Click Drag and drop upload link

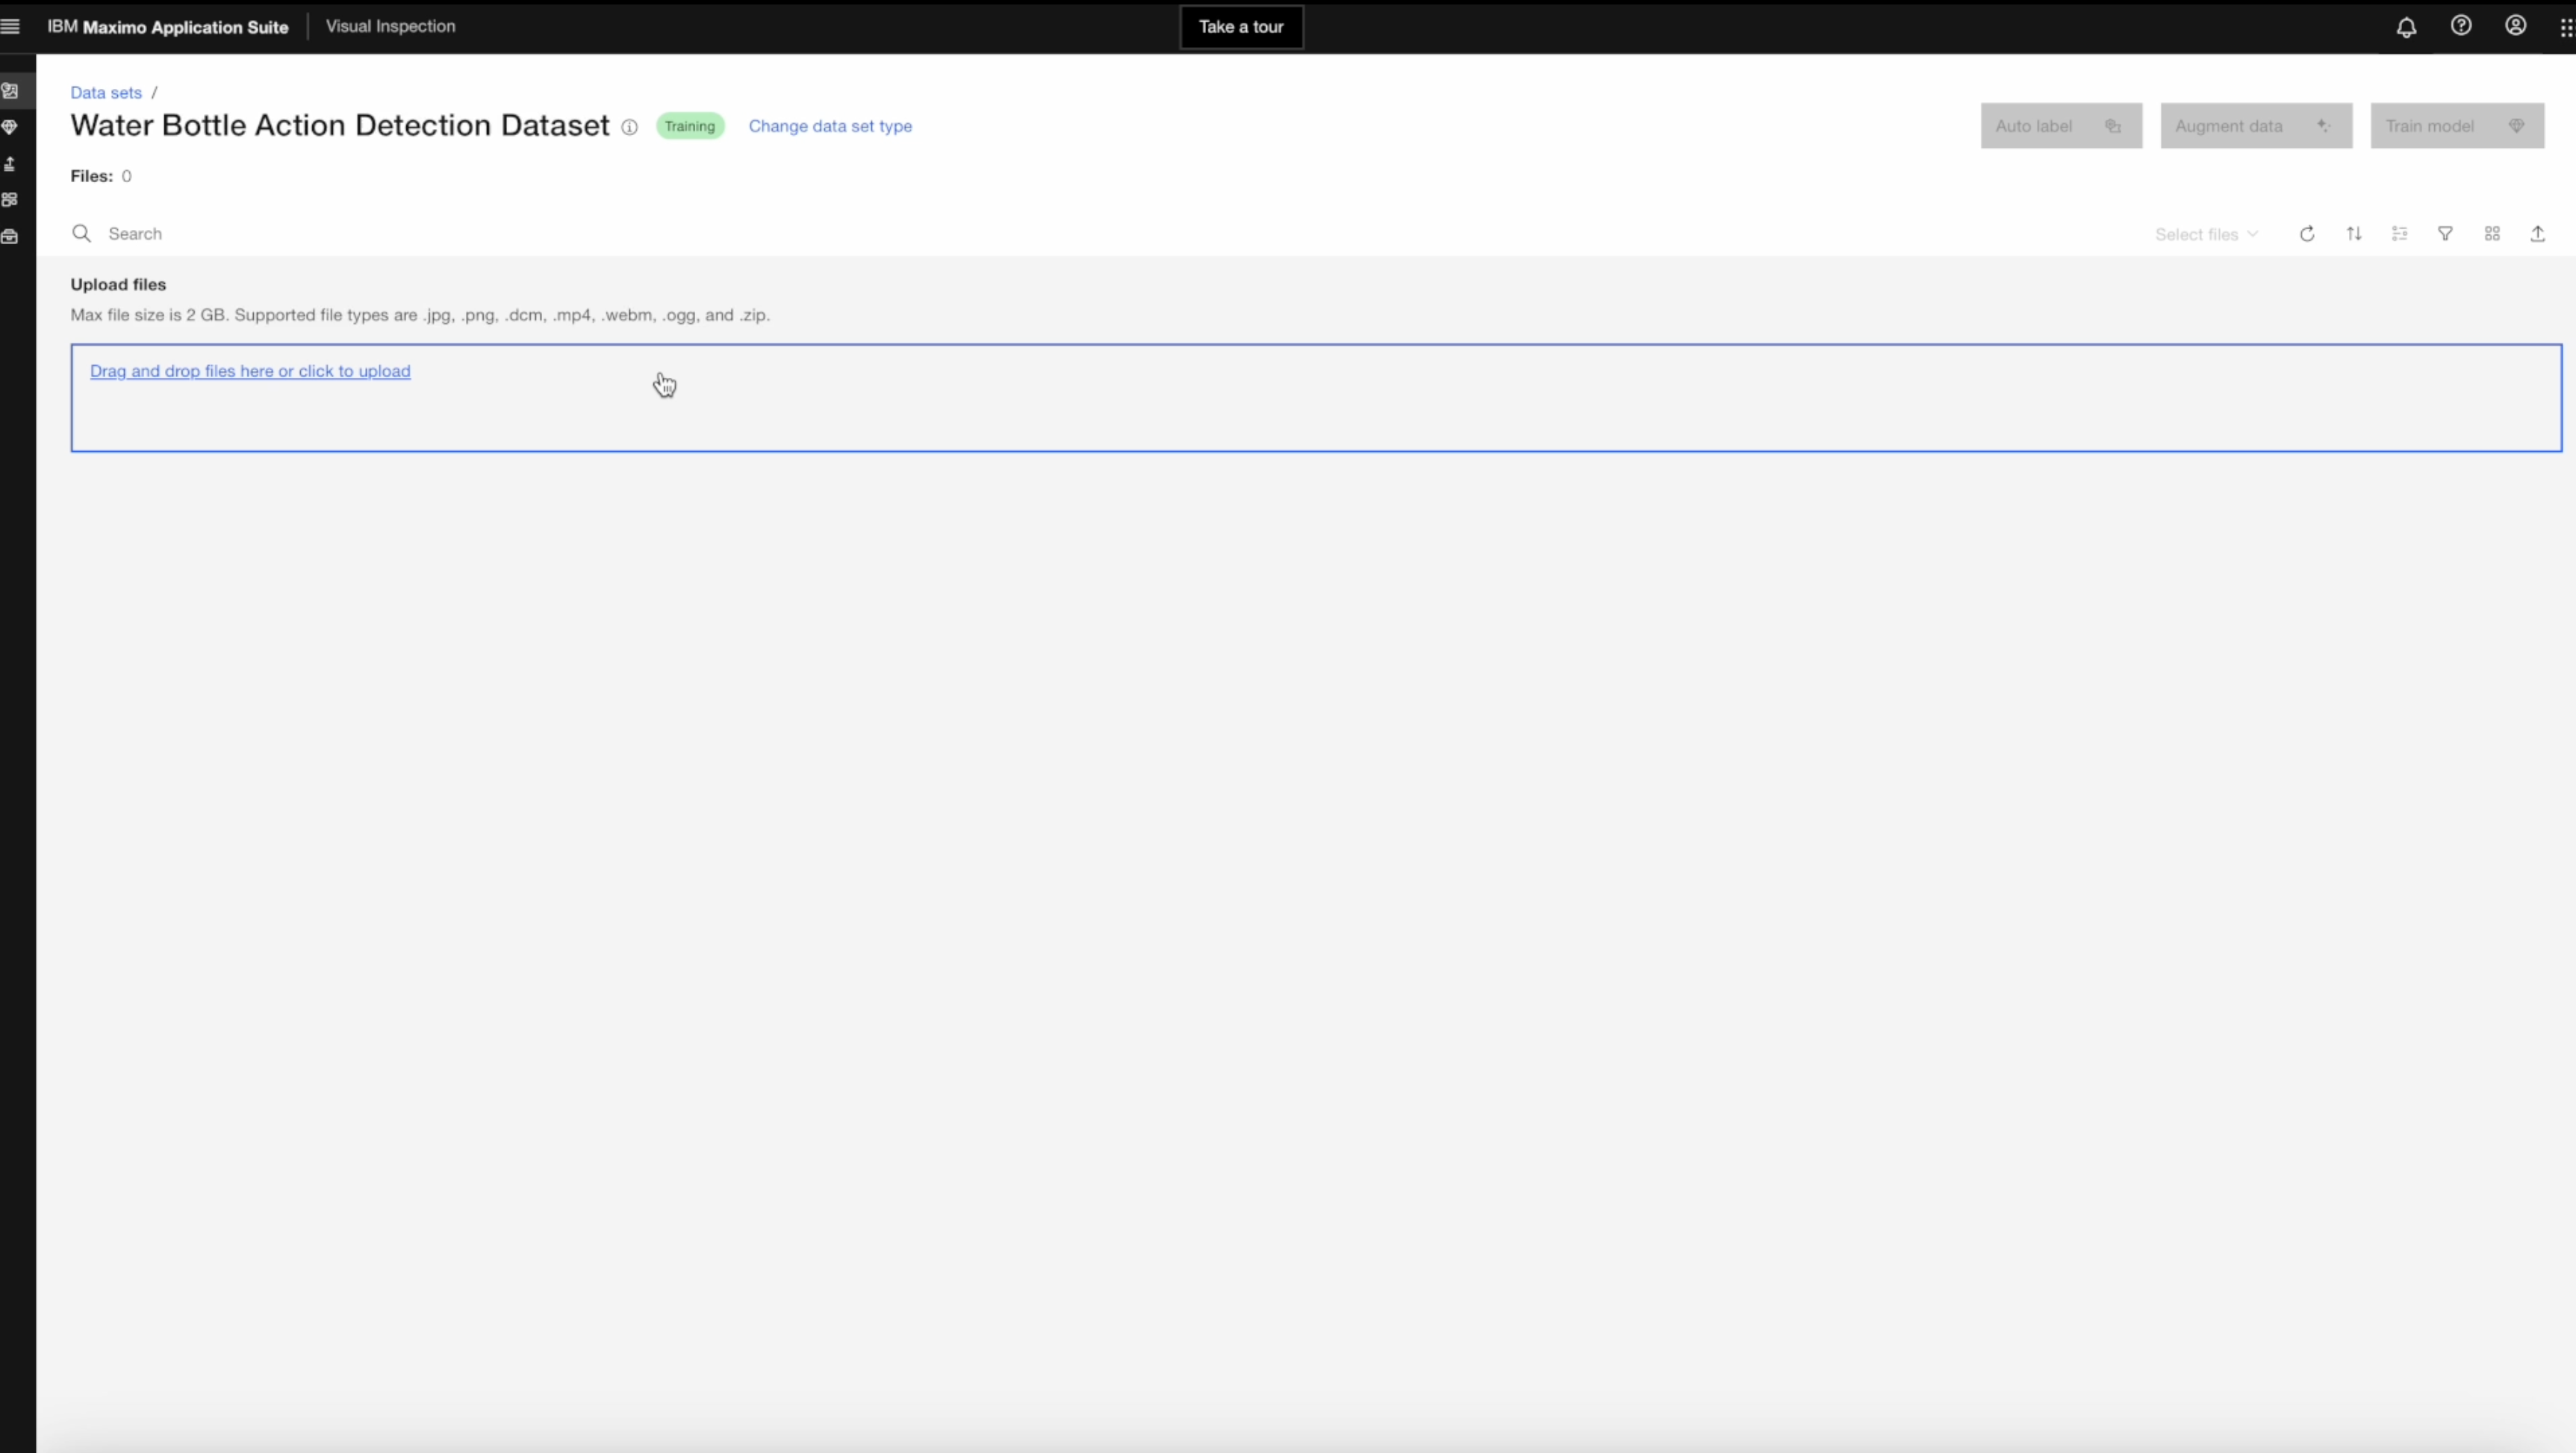(x=250, y=371)
